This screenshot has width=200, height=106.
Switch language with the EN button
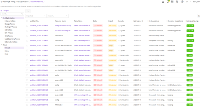(187, 2)
